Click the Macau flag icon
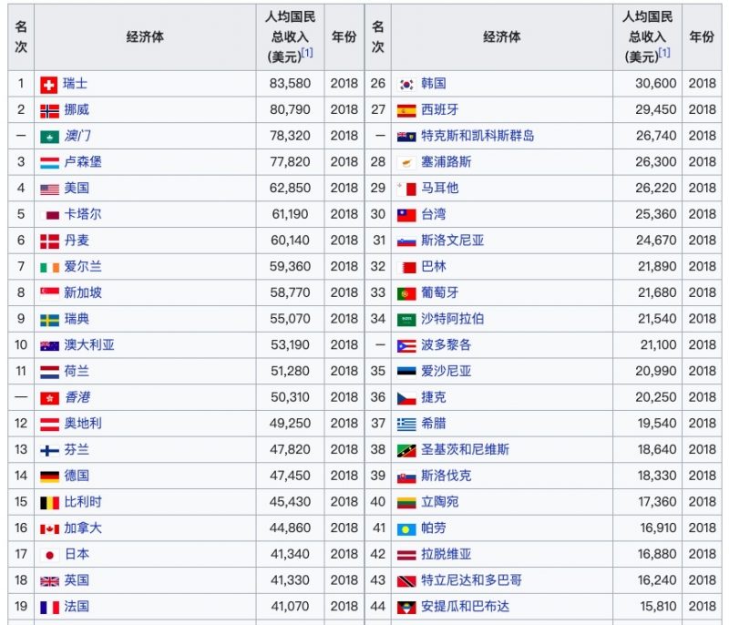 [x=49, y=137]
